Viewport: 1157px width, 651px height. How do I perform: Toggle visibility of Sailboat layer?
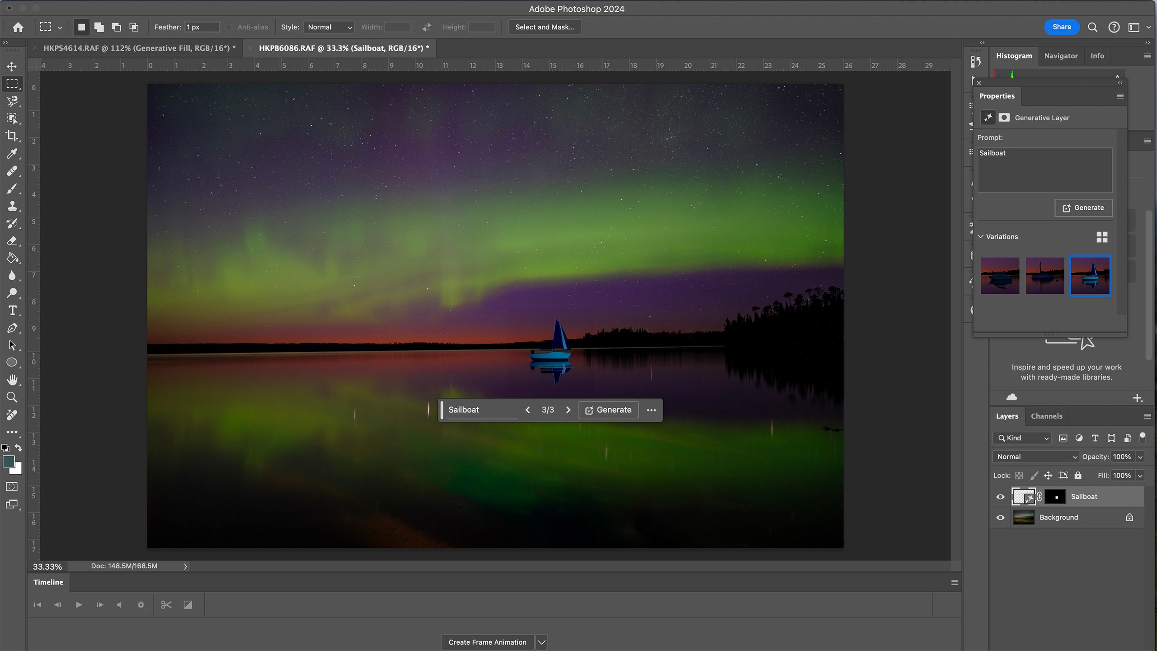coord(1001,496)
